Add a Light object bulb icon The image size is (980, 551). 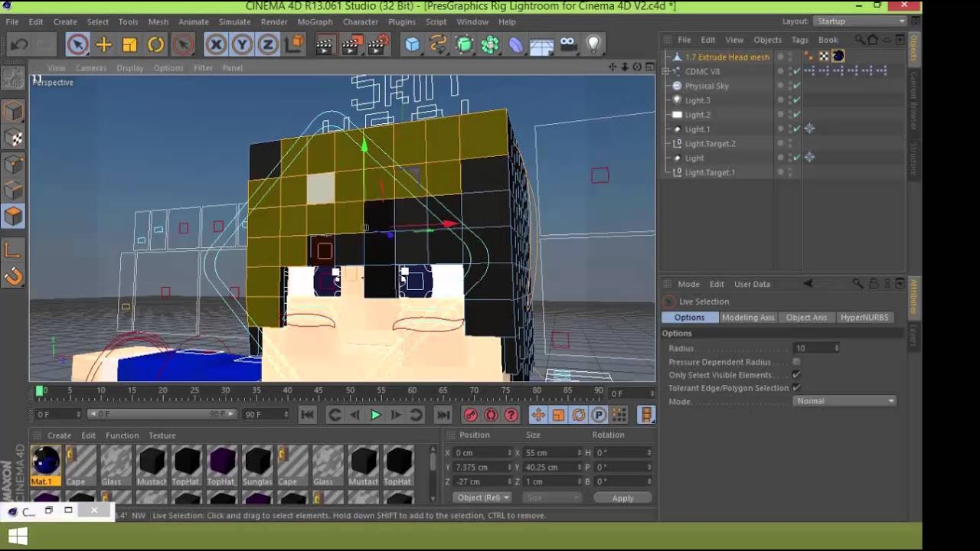(x=593, y=44)
